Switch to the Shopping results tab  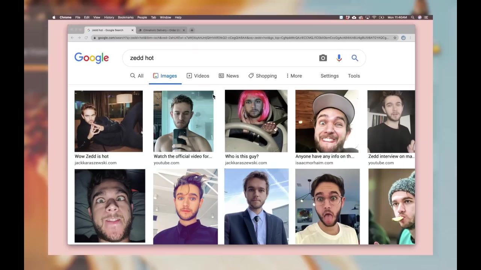[x=262, y=76]
